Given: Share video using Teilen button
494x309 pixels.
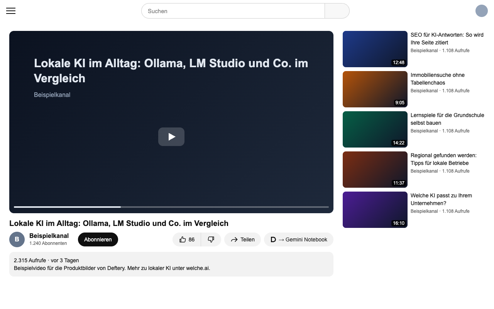Looking at the screenshot, I should click(242, 239).
